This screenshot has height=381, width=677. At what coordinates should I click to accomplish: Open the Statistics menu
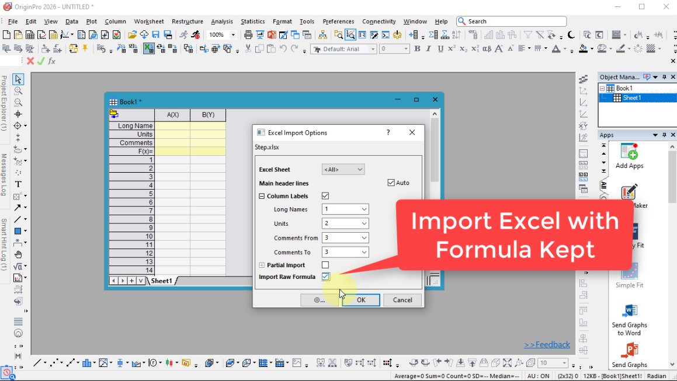tap(252, 21)
